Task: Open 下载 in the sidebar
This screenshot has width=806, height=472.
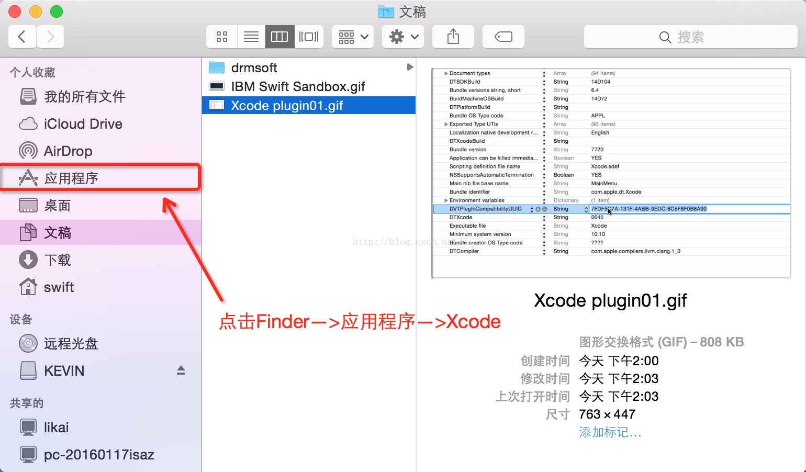Action: click(100, 260)
